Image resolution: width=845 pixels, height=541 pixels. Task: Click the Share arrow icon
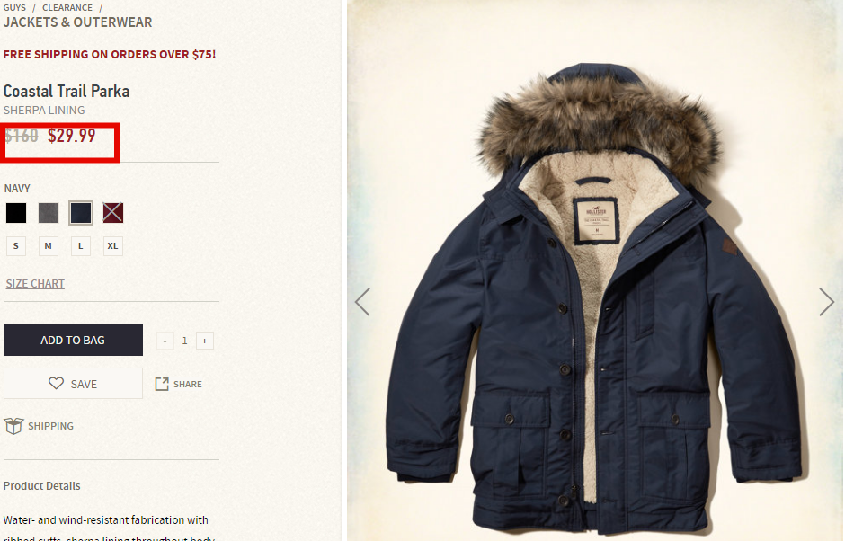click(x=162, y=384)
